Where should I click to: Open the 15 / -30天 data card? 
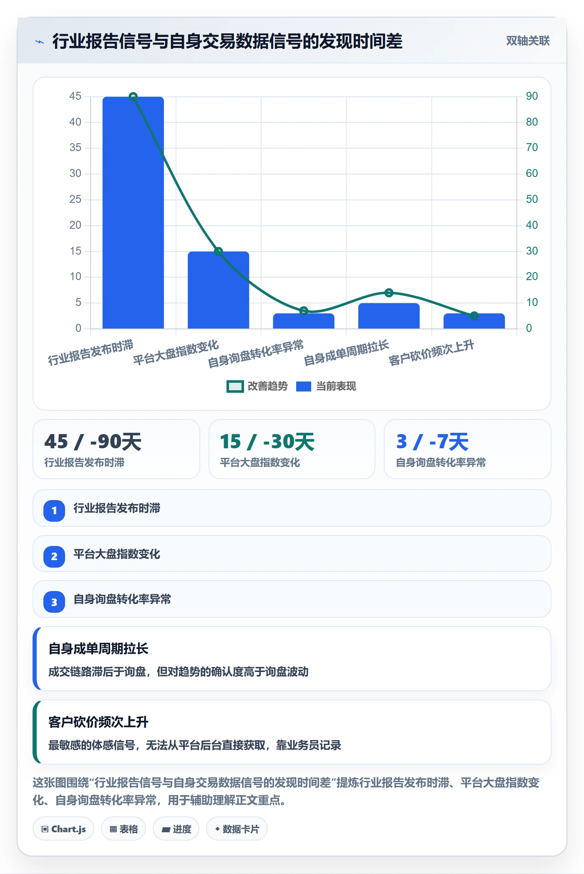292,449
